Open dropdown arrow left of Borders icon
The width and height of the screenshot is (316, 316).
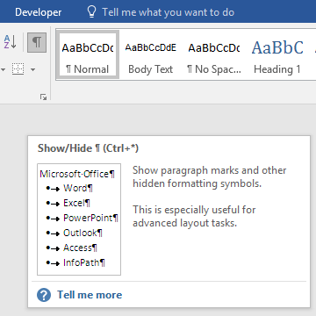pyautogui.click(x=4, y=69)
